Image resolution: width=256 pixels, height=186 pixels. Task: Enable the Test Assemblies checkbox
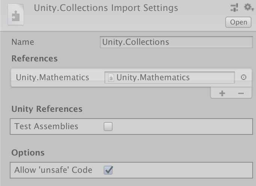point(108,127)
